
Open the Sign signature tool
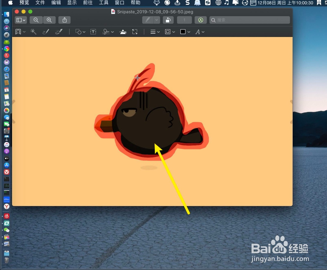pos(106,32)
